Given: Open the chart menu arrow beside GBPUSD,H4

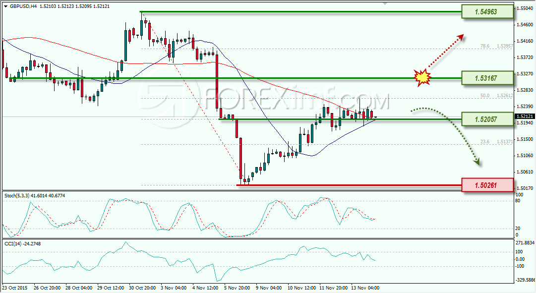Looking at the screenshot, I should tap(6, 6).
